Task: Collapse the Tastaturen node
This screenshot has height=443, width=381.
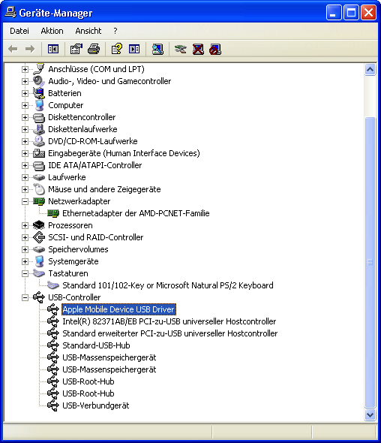Action: [25, 273]
